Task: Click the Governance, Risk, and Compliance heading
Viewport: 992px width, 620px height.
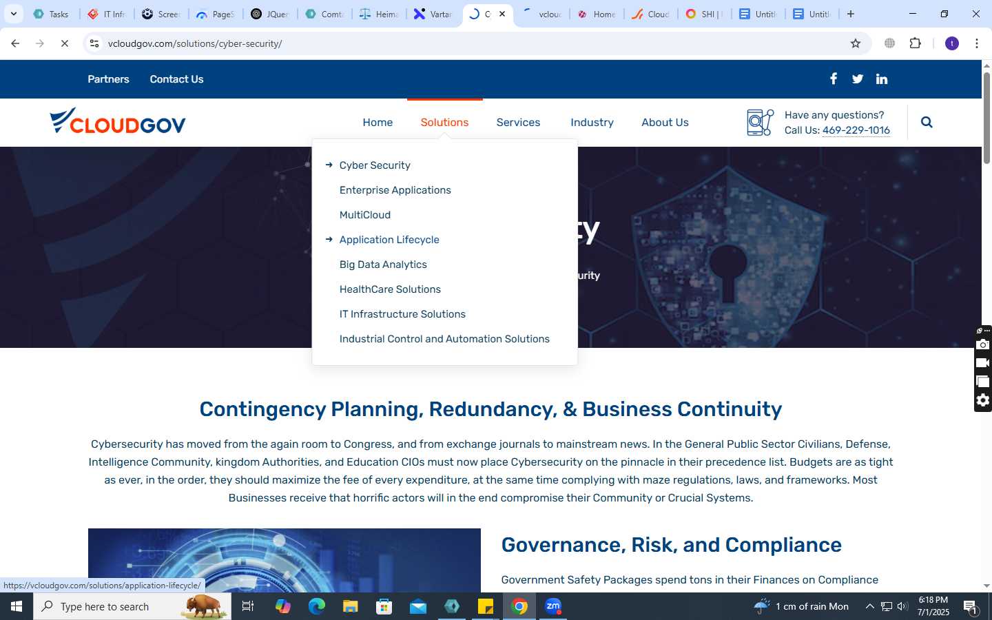Action: [x=671, y=545]
